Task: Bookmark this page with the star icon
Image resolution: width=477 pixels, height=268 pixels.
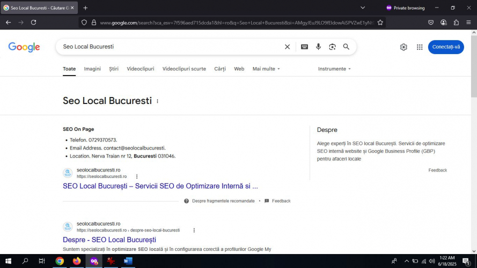Action: tap(380, 23)
